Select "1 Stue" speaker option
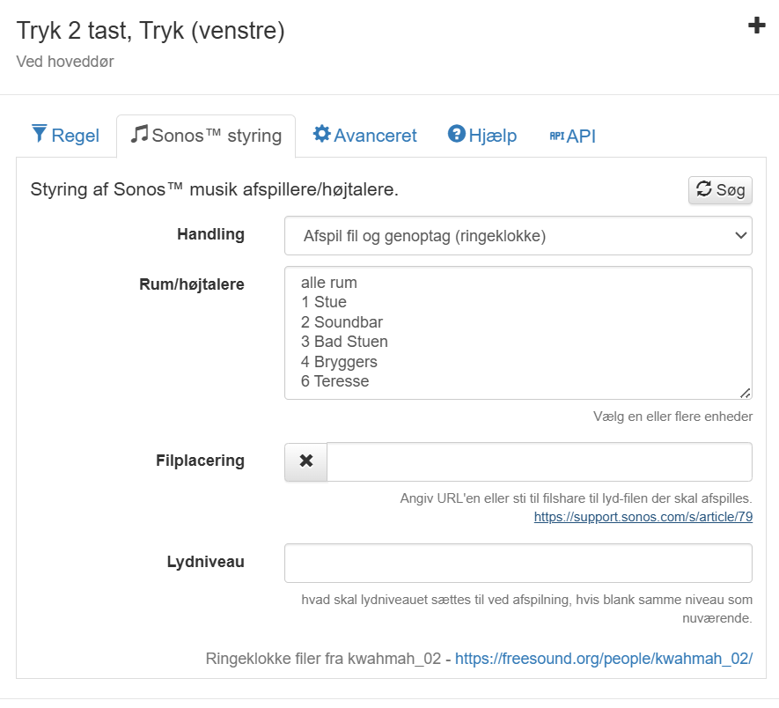This screenshot has height=708, width=779. point(324,302)
